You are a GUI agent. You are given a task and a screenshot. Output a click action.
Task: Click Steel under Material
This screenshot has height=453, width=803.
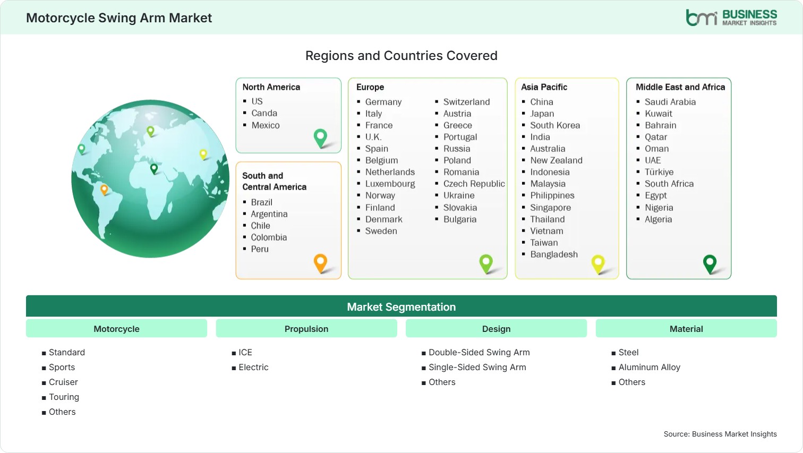[628, 353]
